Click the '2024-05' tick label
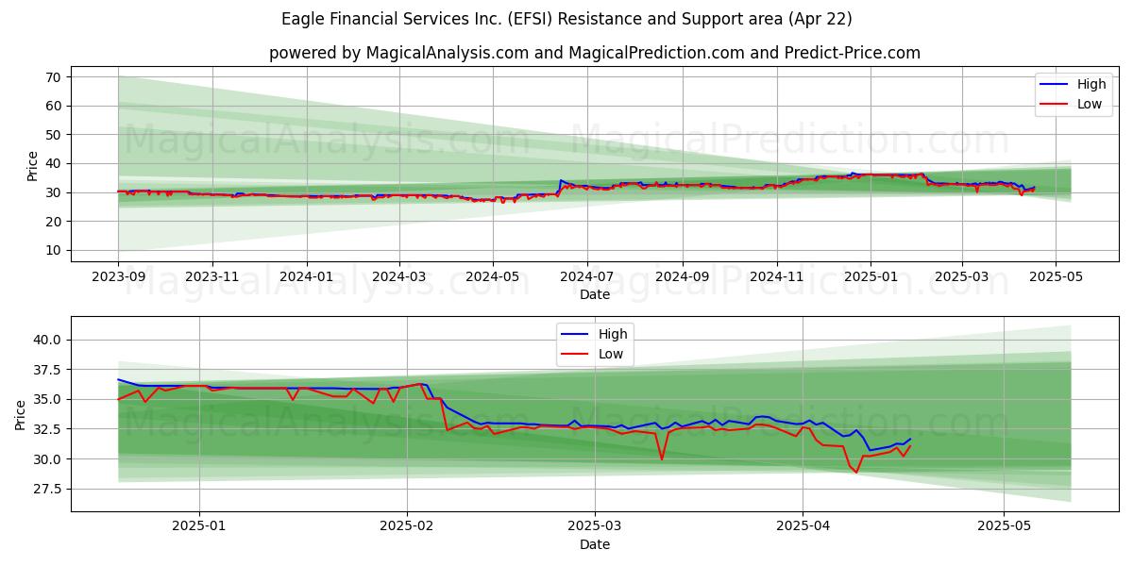This screenshot has width=1133, height=566. [x=492, y=276]
